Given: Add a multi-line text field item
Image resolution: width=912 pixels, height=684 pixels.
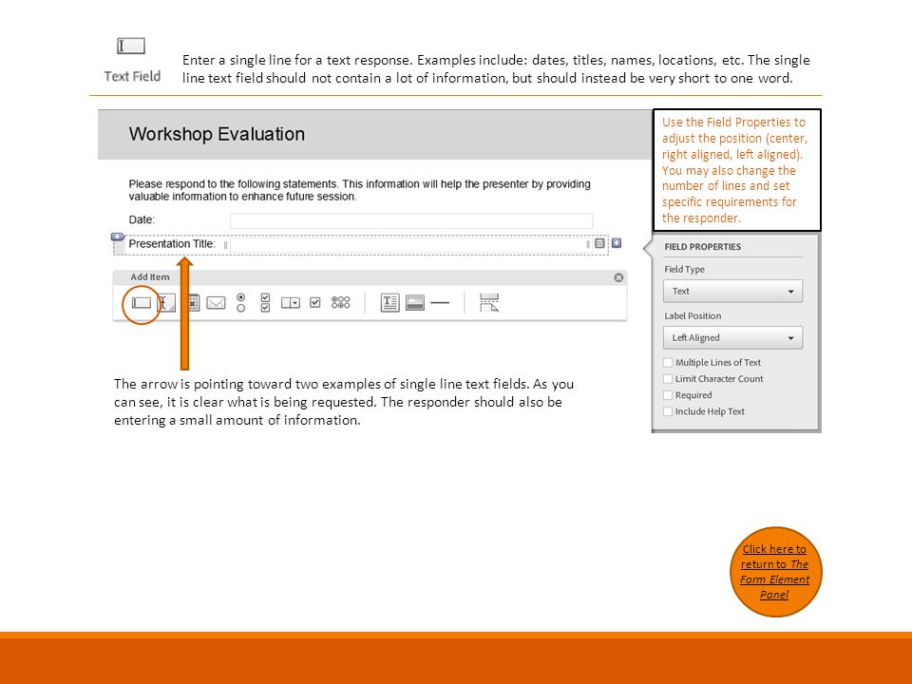Looking at the screenshot, I should point(166,303).
